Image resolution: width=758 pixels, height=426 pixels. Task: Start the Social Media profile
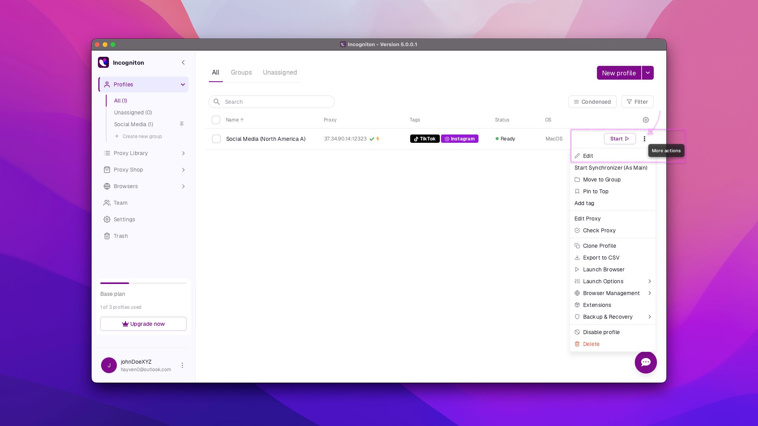click(620, 139)
